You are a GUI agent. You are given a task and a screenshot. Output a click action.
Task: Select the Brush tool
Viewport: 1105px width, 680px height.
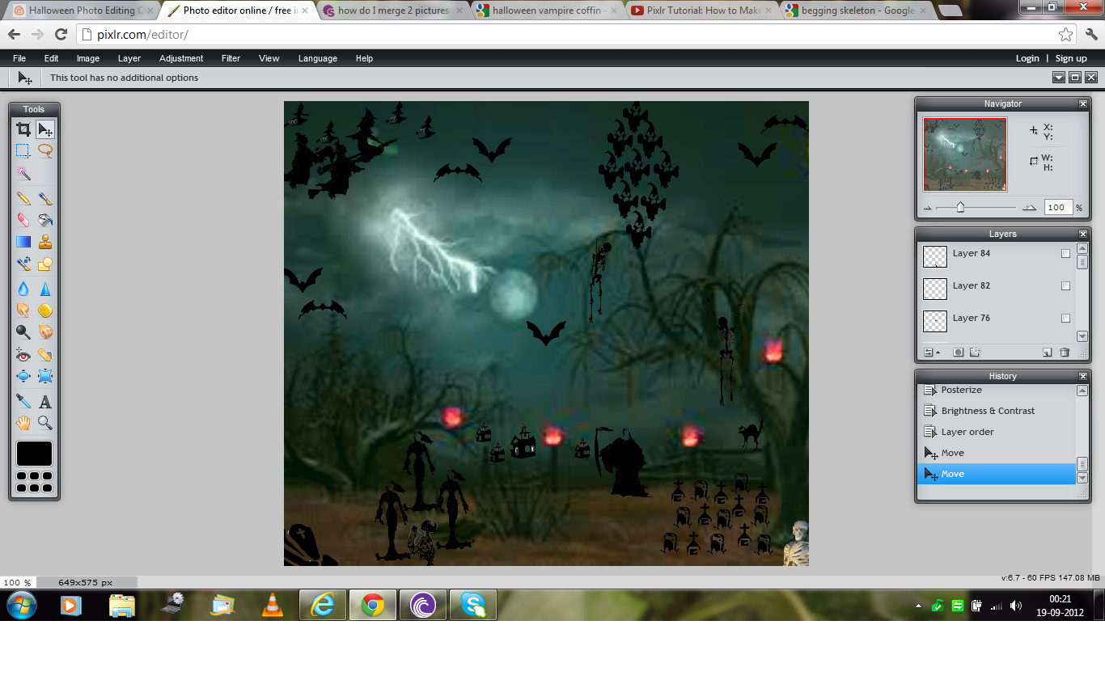point(45,198)
